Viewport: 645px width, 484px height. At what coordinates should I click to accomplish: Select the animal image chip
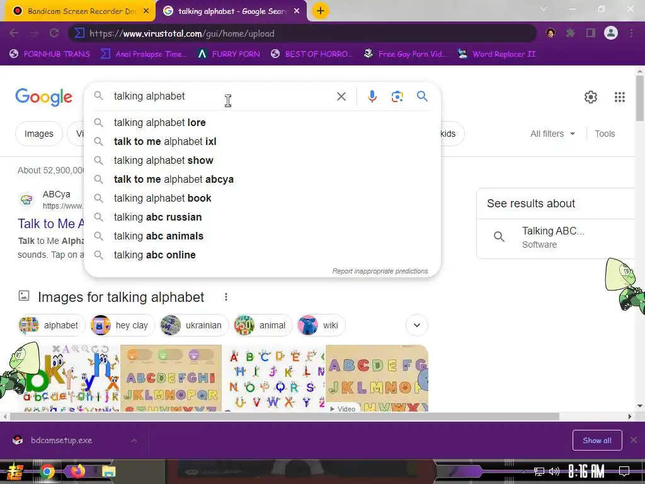tap(263, 325)
